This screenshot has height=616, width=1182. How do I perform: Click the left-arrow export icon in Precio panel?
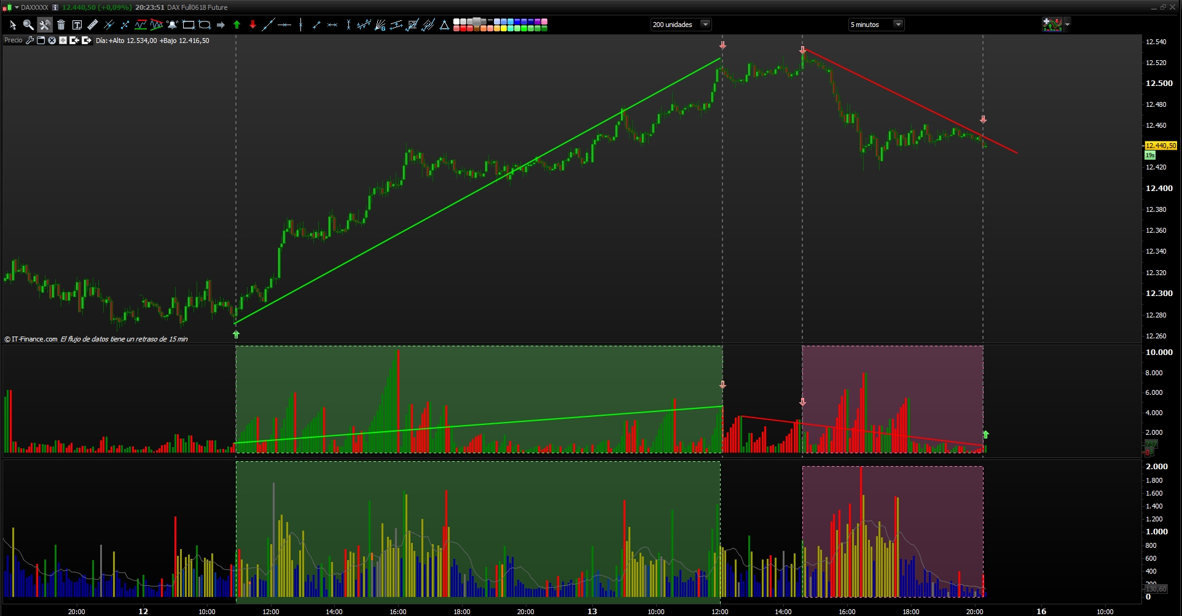click(74, 41)
